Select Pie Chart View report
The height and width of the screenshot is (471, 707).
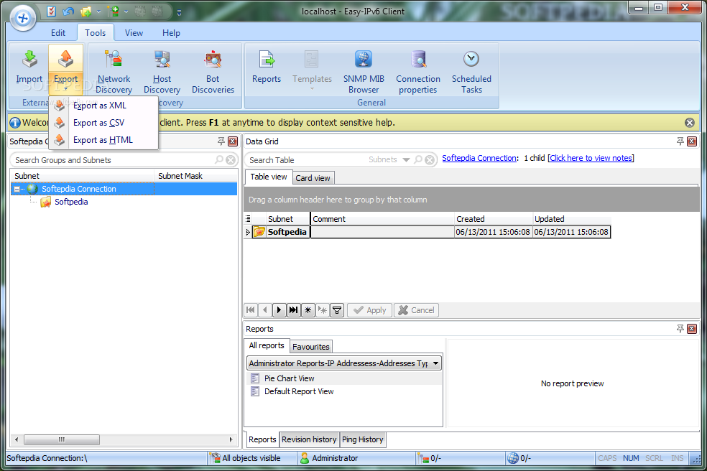344,378
